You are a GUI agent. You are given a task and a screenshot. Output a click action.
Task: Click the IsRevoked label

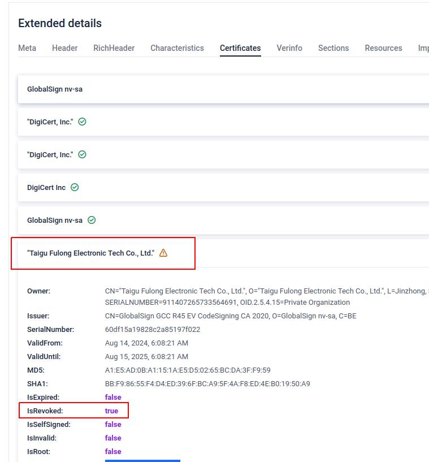pos(45,411)
